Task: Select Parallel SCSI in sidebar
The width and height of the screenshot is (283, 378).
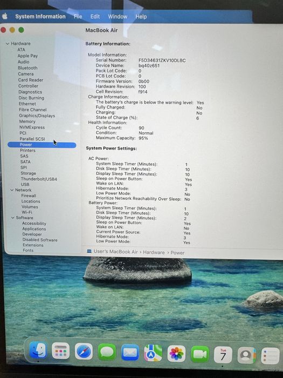Action: (x=32, y=139)
